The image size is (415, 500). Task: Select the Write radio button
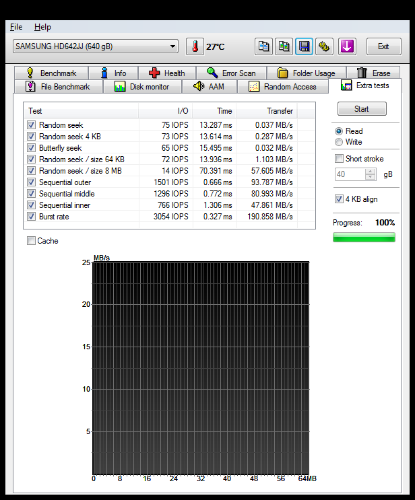[339, 142]
